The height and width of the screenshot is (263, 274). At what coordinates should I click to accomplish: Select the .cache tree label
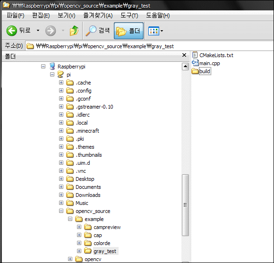pos(83,83)
